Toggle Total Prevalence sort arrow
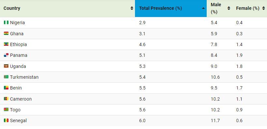Screen dimensions: 267x129 203,8
